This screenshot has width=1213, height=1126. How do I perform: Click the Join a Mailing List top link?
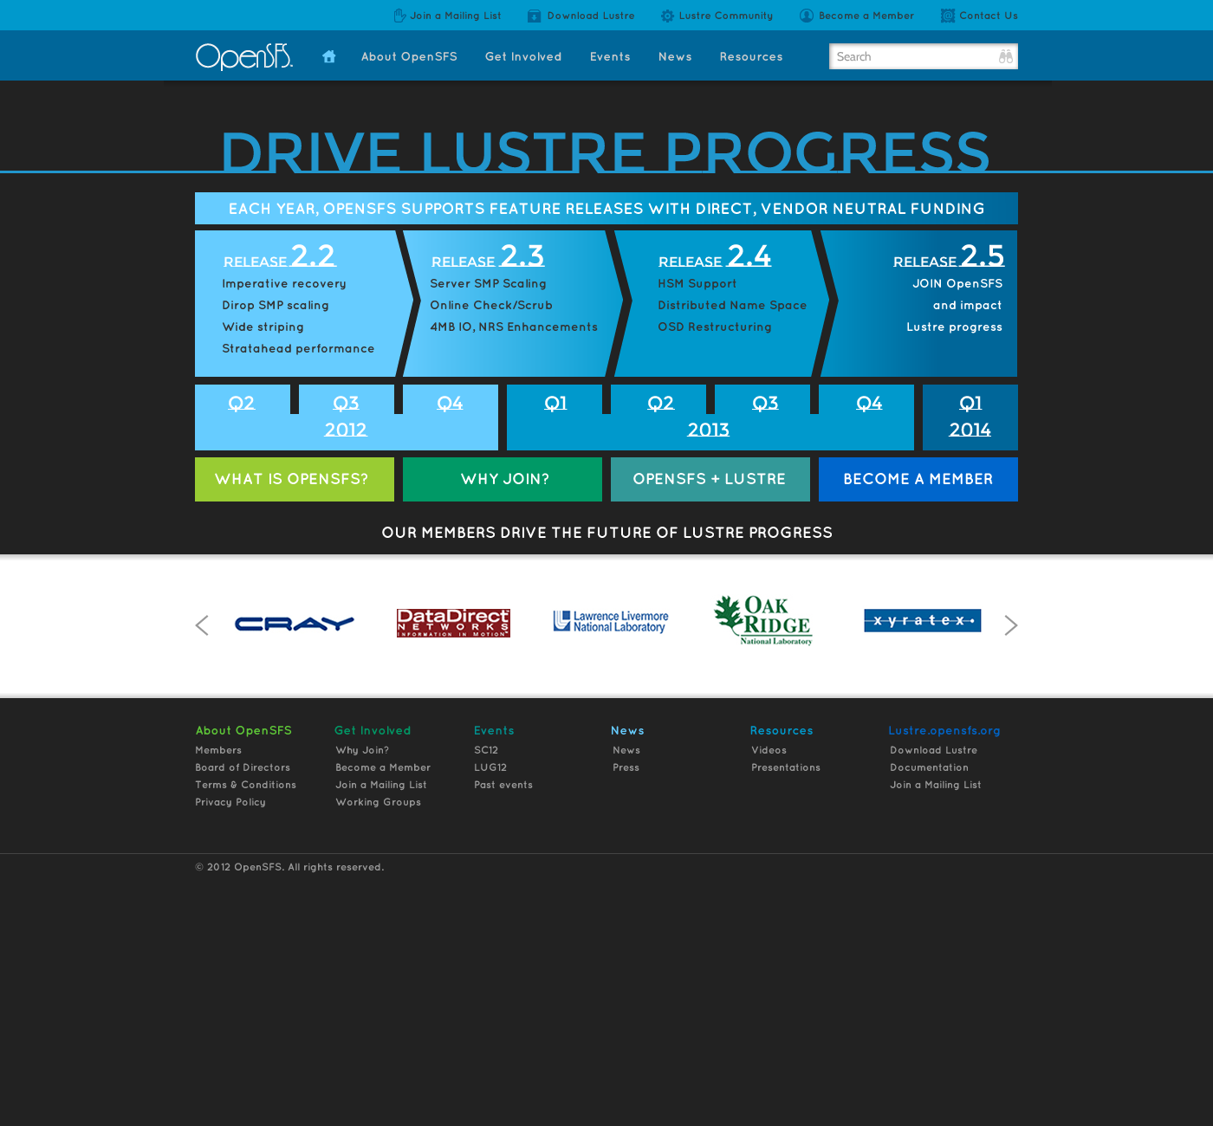(456, 16)
